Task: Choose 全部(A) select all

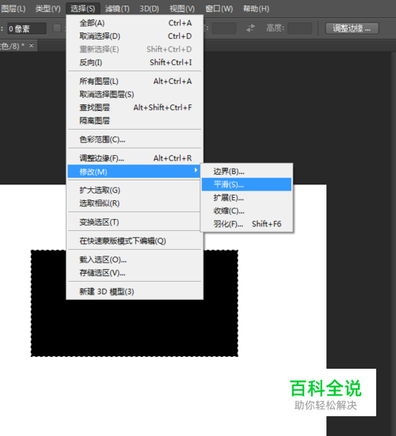Action: [135, 23]
